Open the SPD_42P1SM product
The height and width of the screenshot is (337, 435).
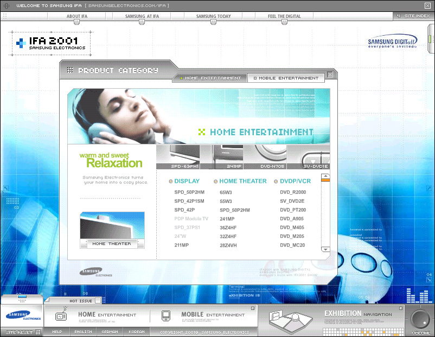[189, 201]
